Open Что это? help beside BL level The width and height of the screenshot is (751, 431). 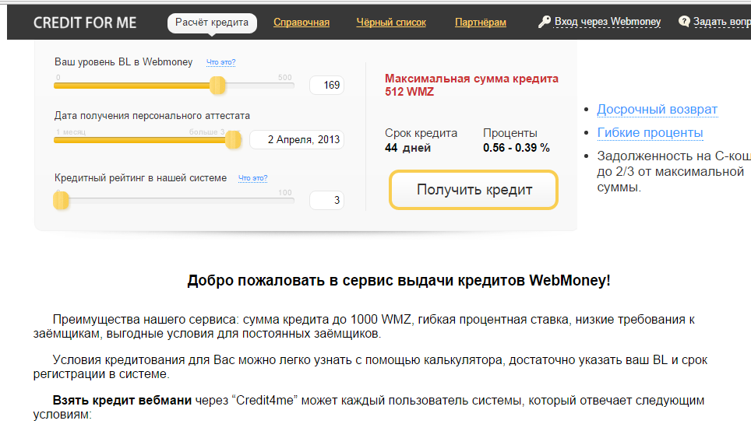click(220, 62)
